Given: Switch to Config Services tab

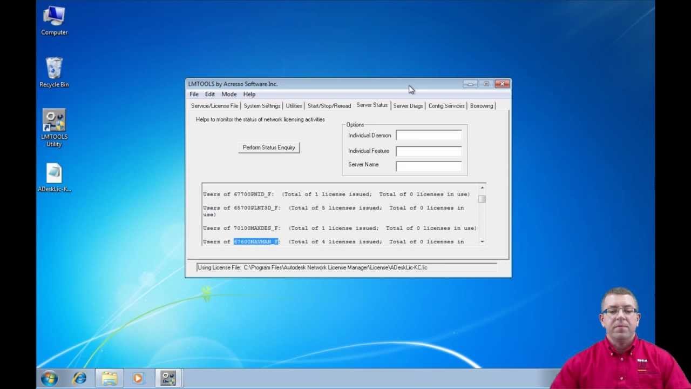Looking at the screenshot, I should pos(446,106).
